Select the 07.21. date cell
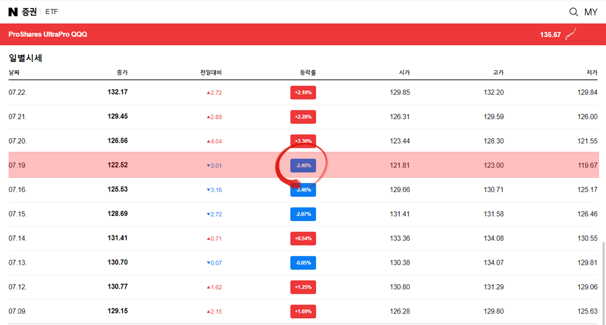The height and width of the screenshot is (325, 606). tap(18, 117)
